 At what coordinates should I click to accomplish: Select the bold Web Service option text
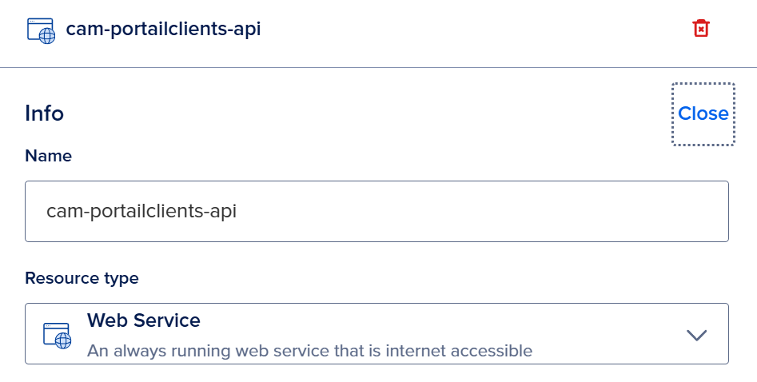coord(144,320)
